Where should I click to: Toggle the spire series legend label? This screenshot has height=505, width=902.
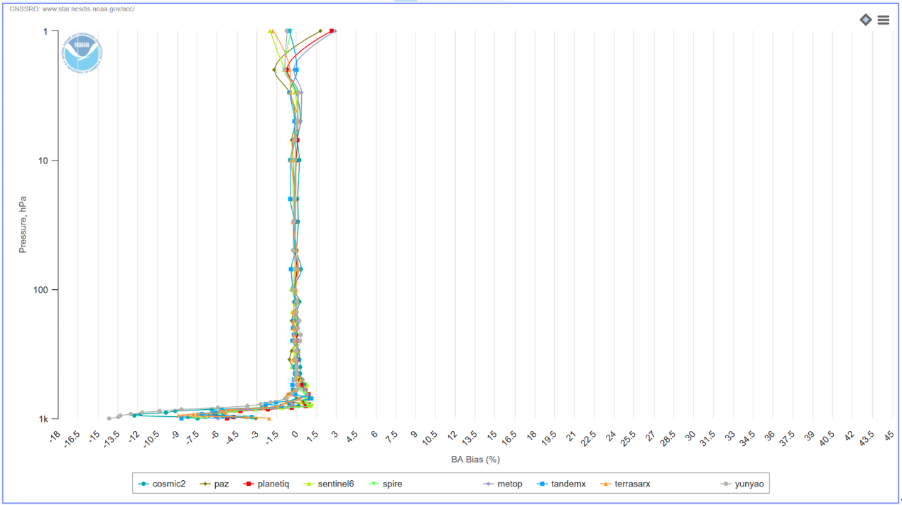pyautogui.click(x=392, y=484)
